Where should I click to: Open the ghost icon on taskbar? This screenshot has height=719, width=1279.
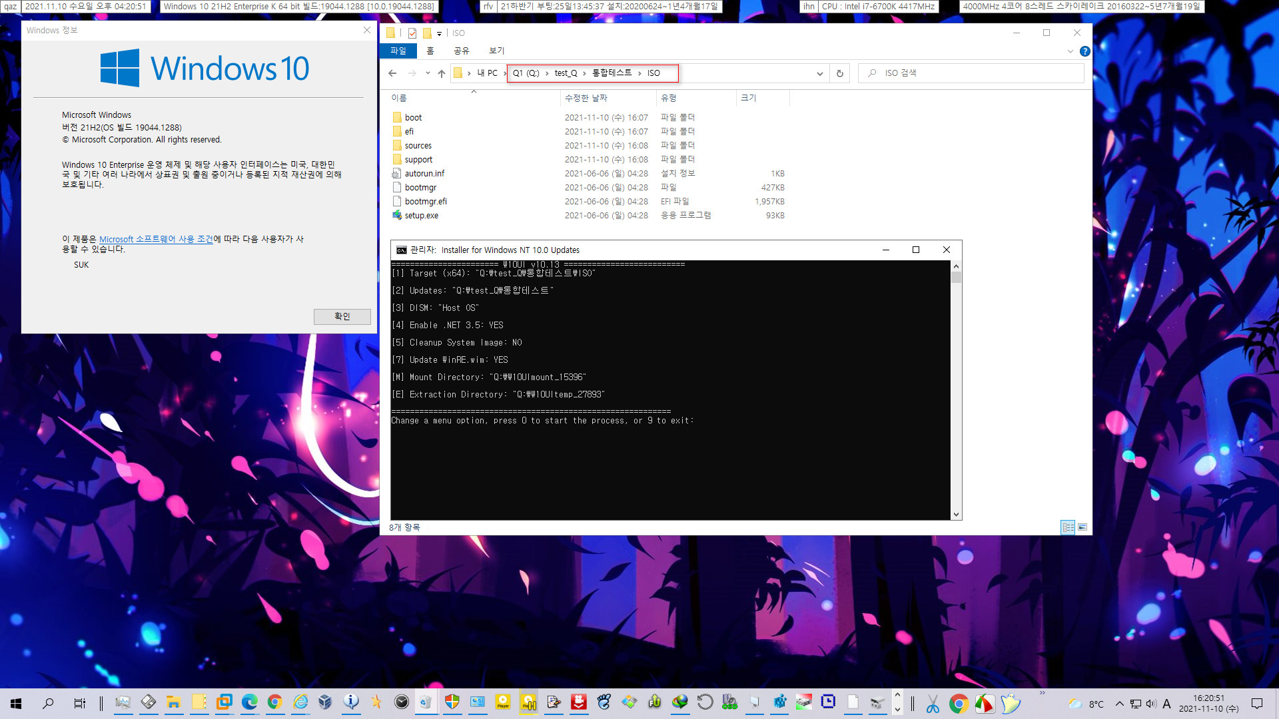point(1010,703)
